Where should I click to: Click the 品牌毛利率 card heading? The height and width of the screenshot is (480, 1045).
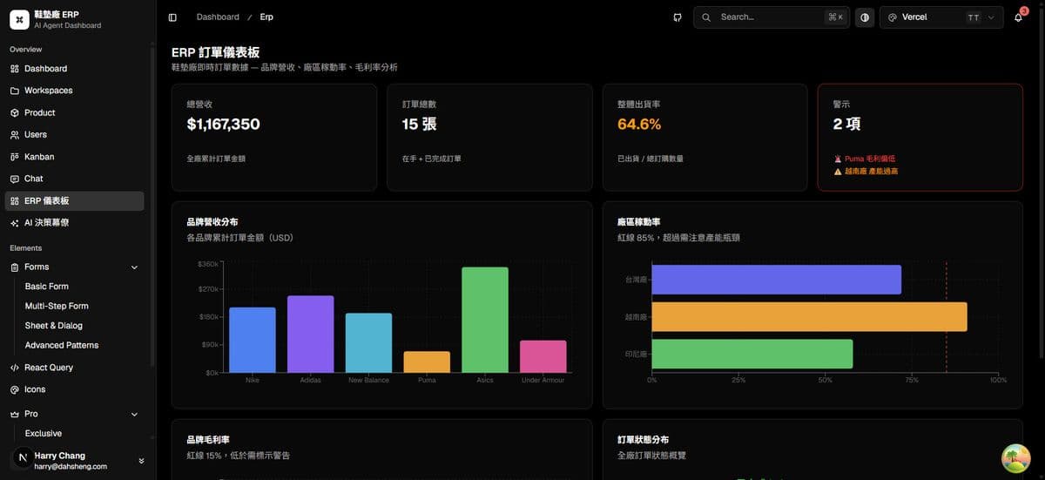(x=208, y=440)
